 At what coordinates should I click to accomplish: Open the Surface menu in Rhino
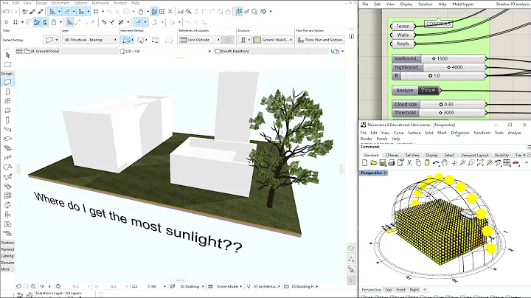tap(414, 133)
